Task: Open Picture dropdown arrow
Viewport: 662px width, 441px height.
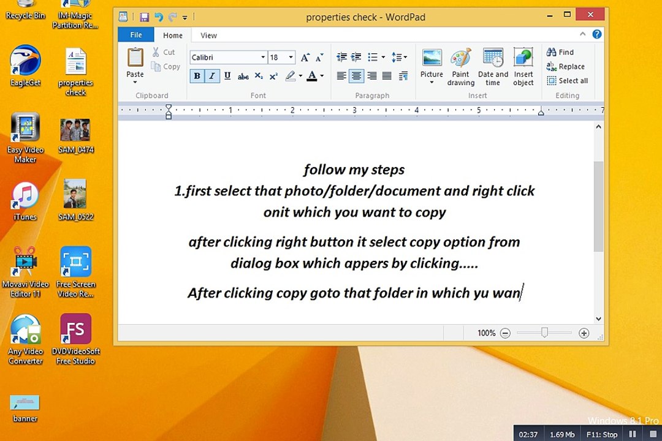Action: 432,82
